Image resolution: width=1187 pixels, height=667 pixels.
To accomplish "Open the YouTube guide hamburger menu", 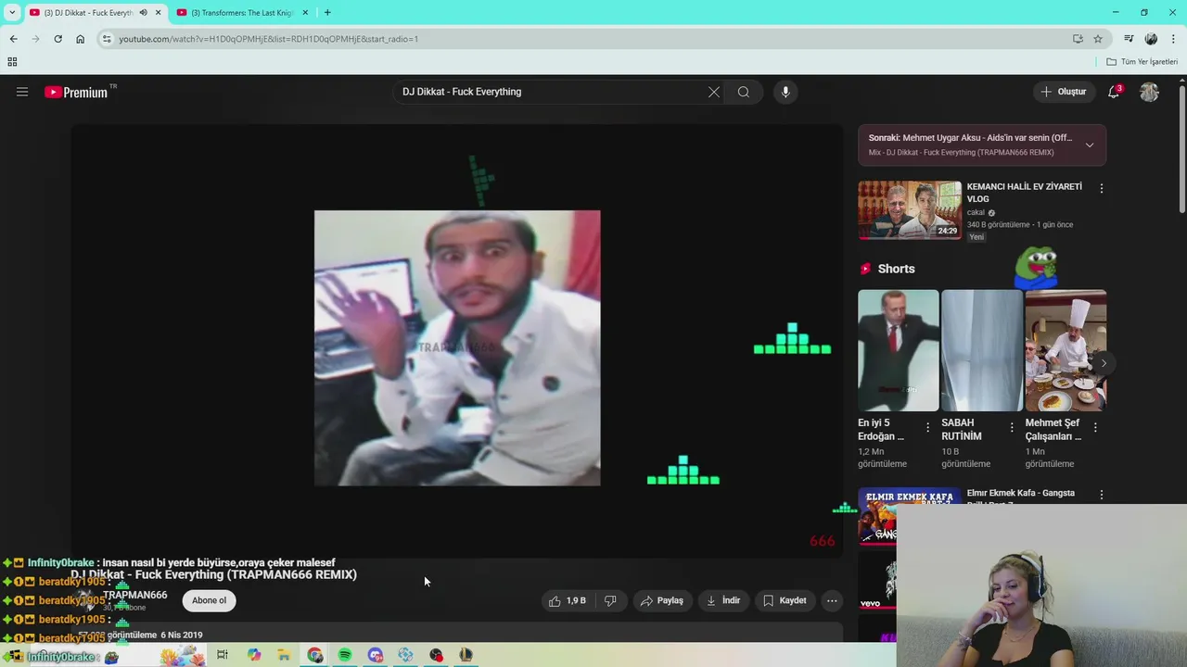I will click(x=22, y=92).
